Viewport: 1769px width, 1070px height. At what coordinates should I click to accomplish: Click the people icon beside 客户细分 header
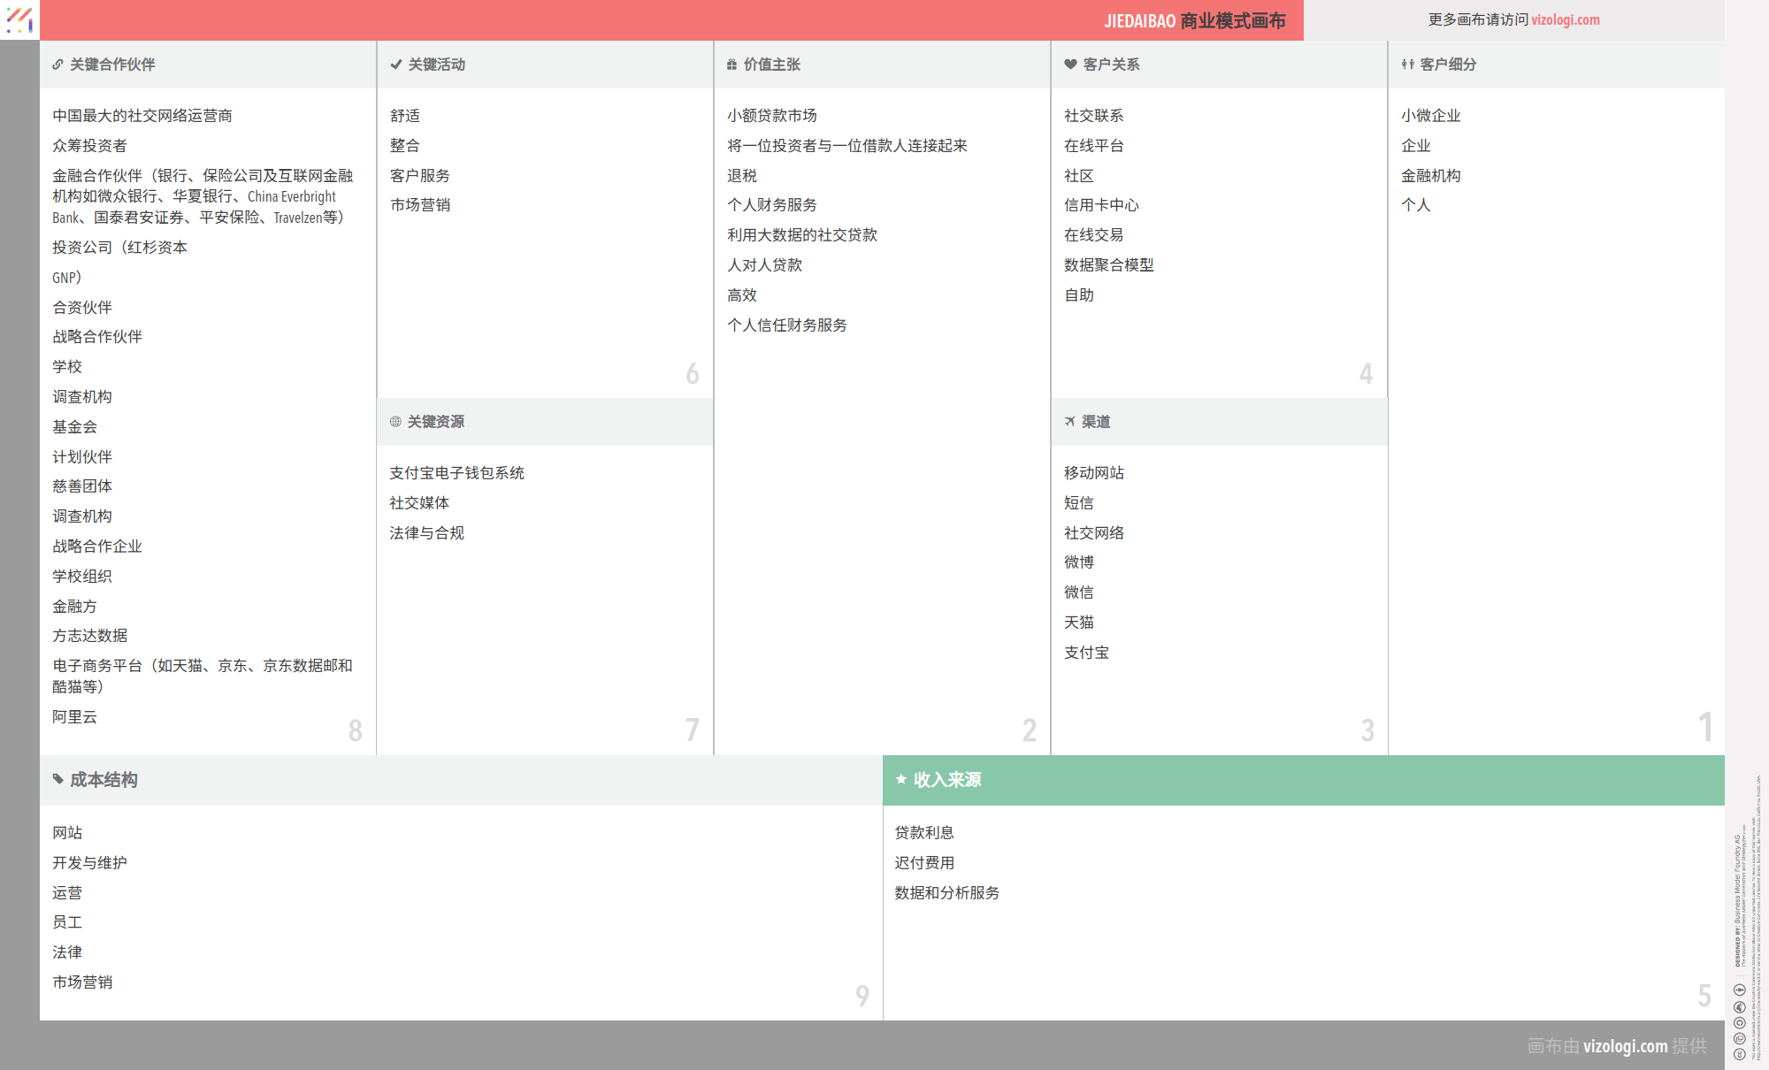(1406, 64)
